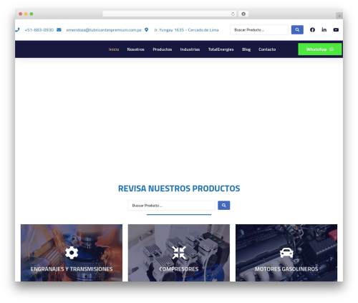358x303 pixels.
Task: Open the Productos menu item
Action: [x=163, y=49]
